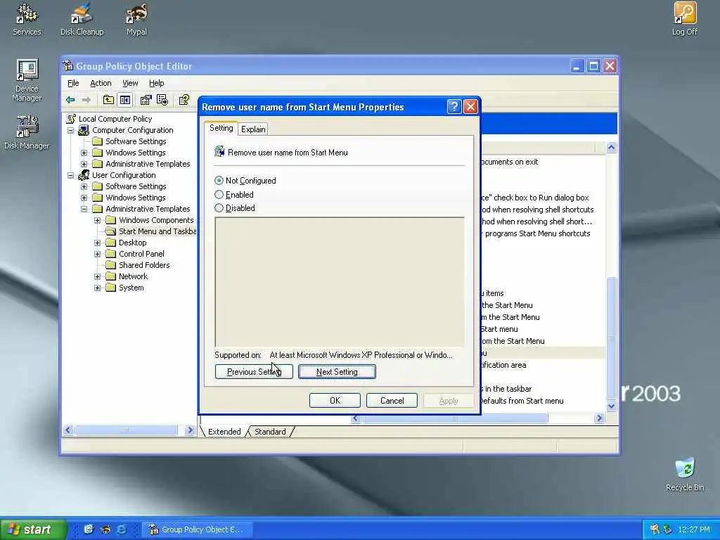
Task: Expand the Network tree node
Action: pos(97,276)
